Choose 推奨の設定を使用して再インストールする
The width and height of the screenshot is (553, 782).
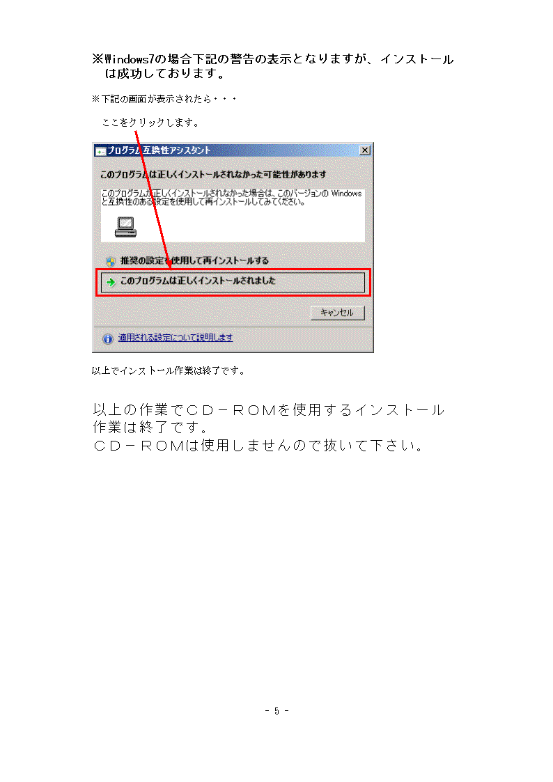(194, 260)
